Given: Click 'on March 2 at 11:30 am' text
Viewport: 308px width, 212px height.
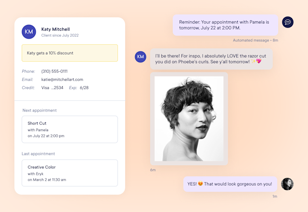Looking at the screenshot, I should [47, 180].
